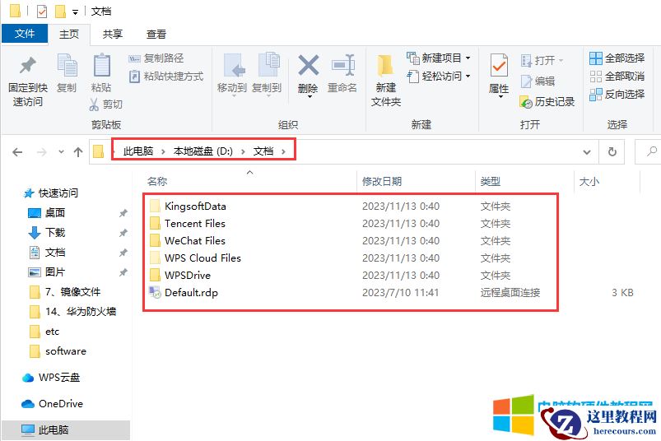Select the Default.rdp file
Image resolution: width=661 pixels, height=441 pixels.
point(191,292)
